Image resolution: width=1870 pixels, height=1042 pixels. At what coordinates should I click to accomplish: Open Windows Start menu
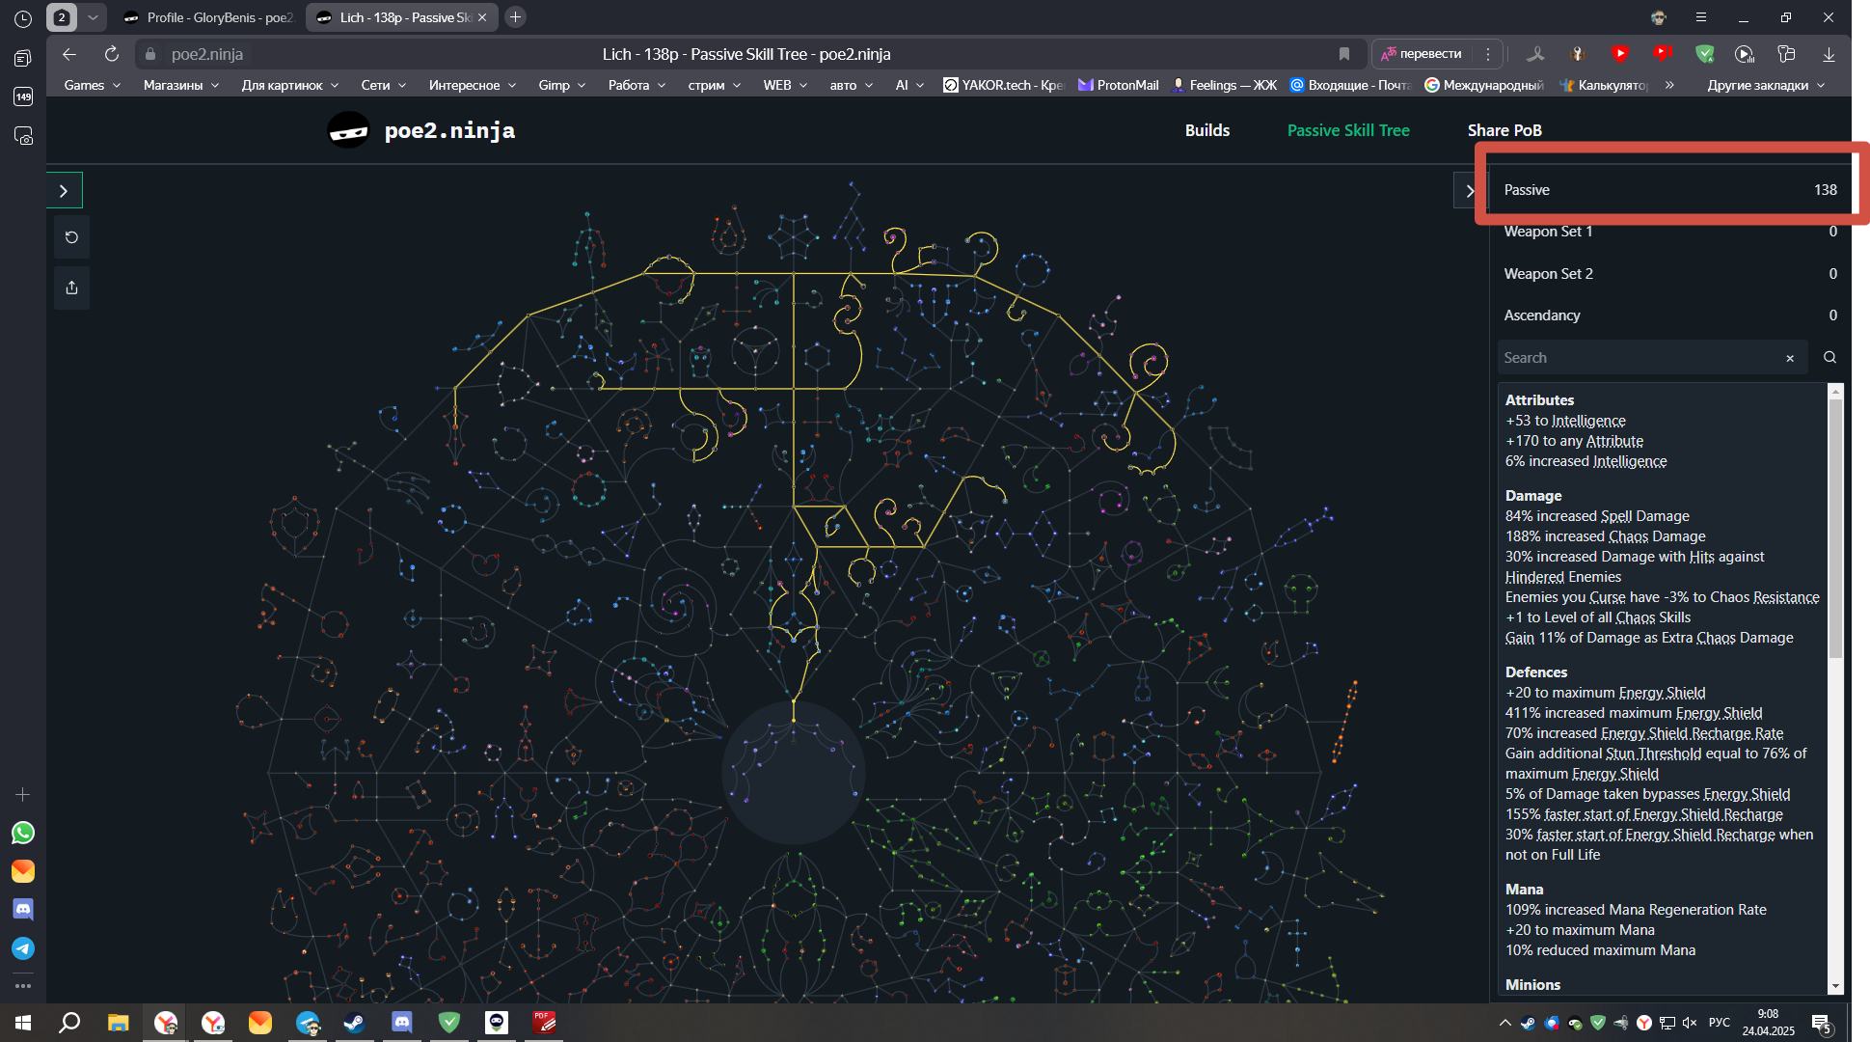point(23,1023)
